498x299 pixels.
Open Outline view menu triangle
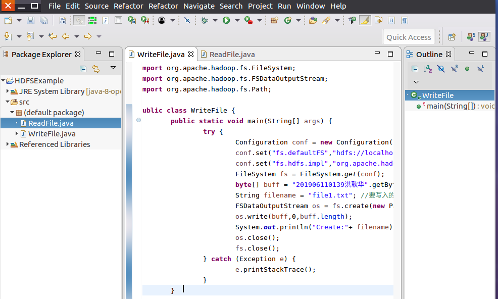416,82
